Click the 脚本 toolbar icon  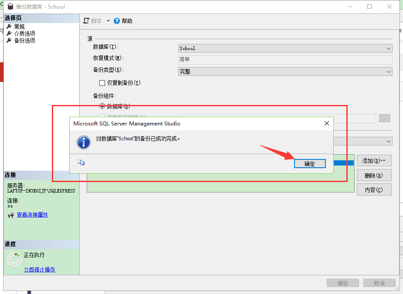pos(87,20)
